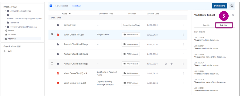Click the Capacity Building Training Certificate cell
This screenshot has height=99, width=243.
pos(105,83)
